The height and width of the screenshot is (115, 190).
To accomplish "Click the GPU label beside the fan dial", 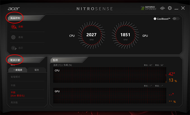I will [145, 36].
